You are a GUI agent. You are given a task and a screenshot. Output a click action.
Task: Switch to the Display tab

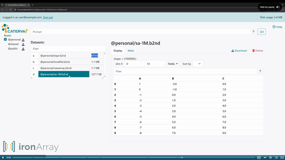(x=118, y=51)
